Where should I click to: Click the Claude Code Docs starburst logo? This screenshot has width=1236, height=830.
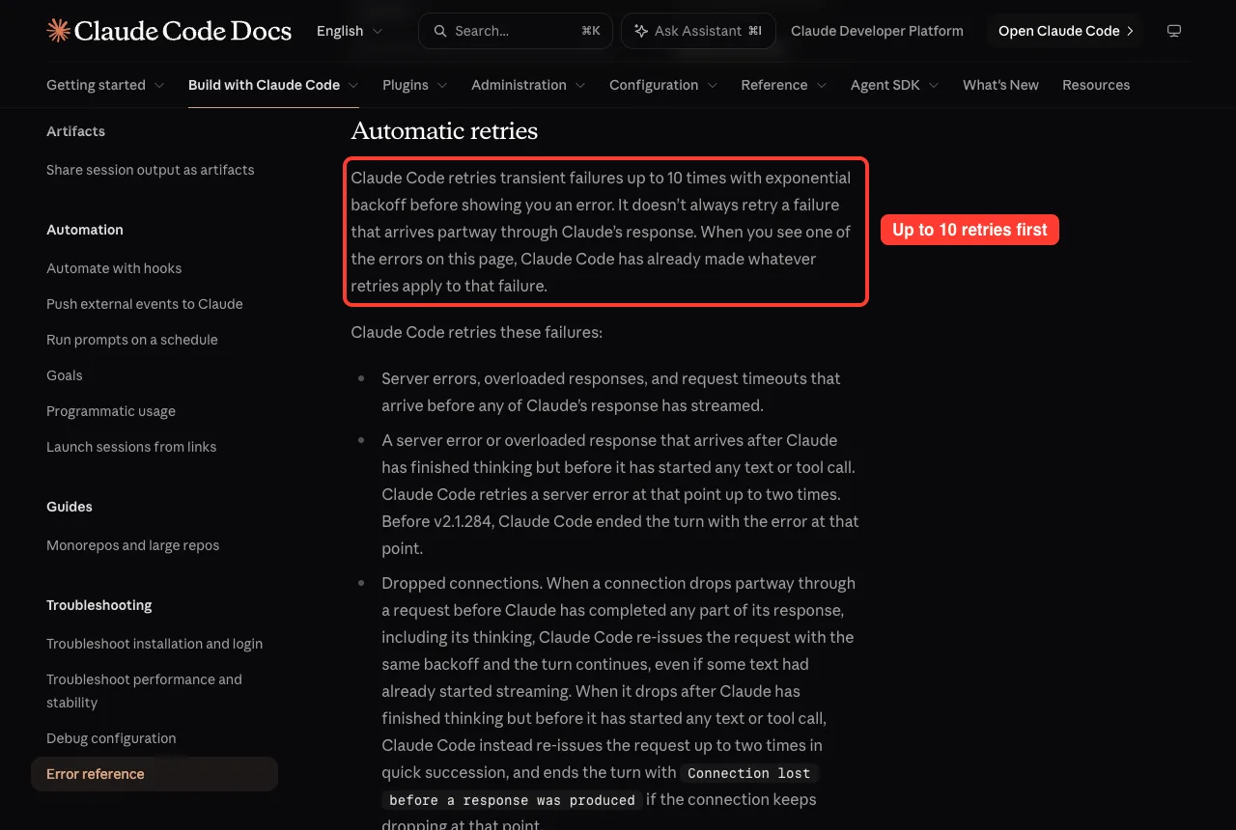[x=58, y=31]
